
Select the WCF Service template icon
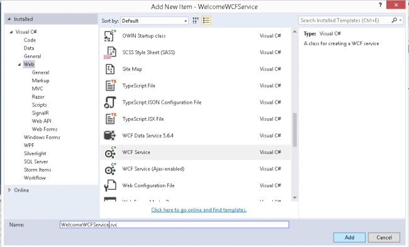coord(110,153)
